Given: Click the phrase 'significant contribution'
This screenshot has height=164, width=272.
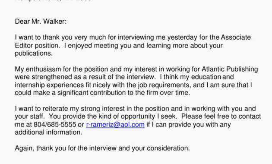Looking at the screenshot, I should click(92, 93).
